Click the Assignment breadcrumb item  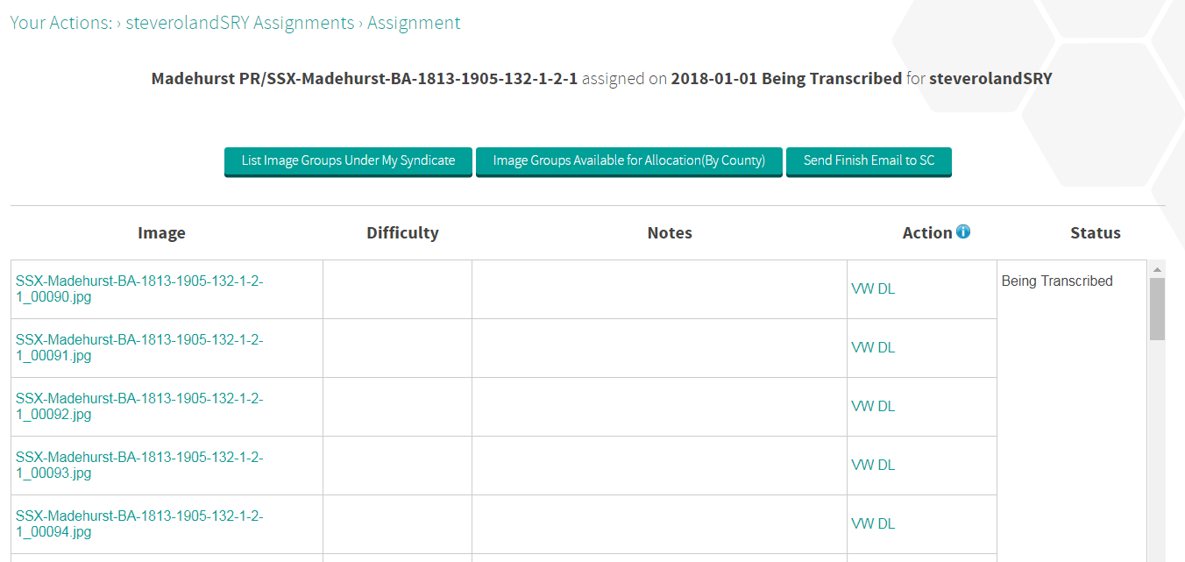click(x=414, y=23)
